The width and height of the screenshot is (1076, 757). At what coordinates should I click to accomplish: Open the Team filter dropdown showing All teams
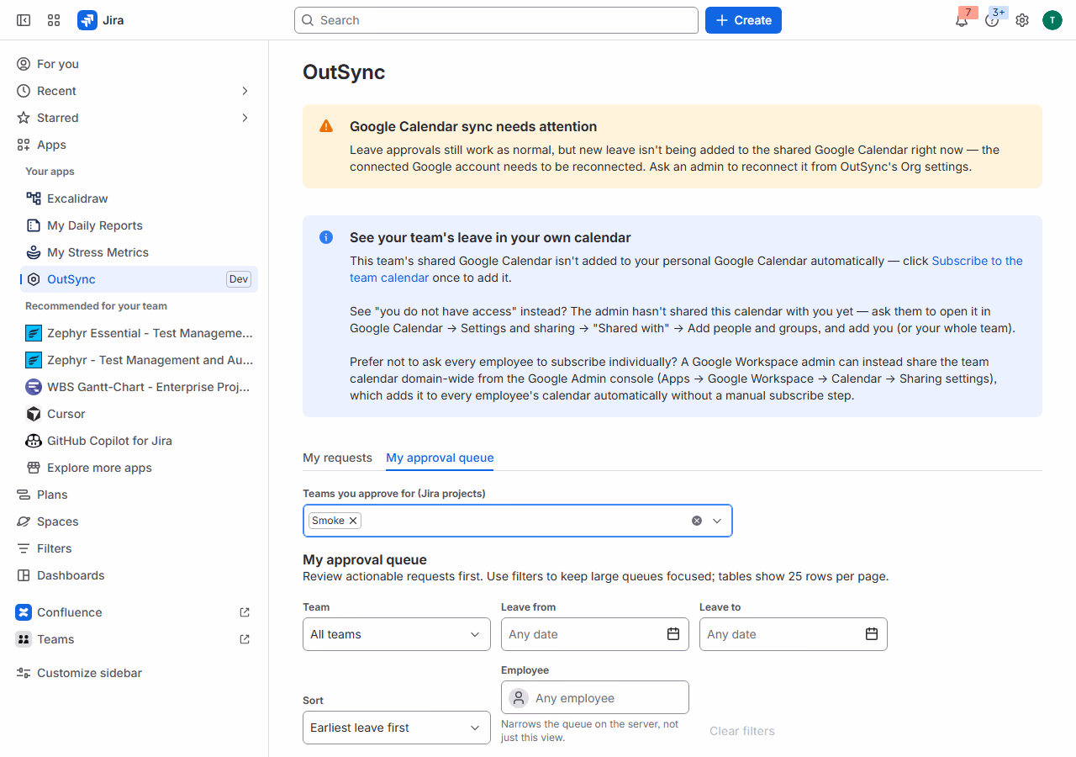point(397,634)
